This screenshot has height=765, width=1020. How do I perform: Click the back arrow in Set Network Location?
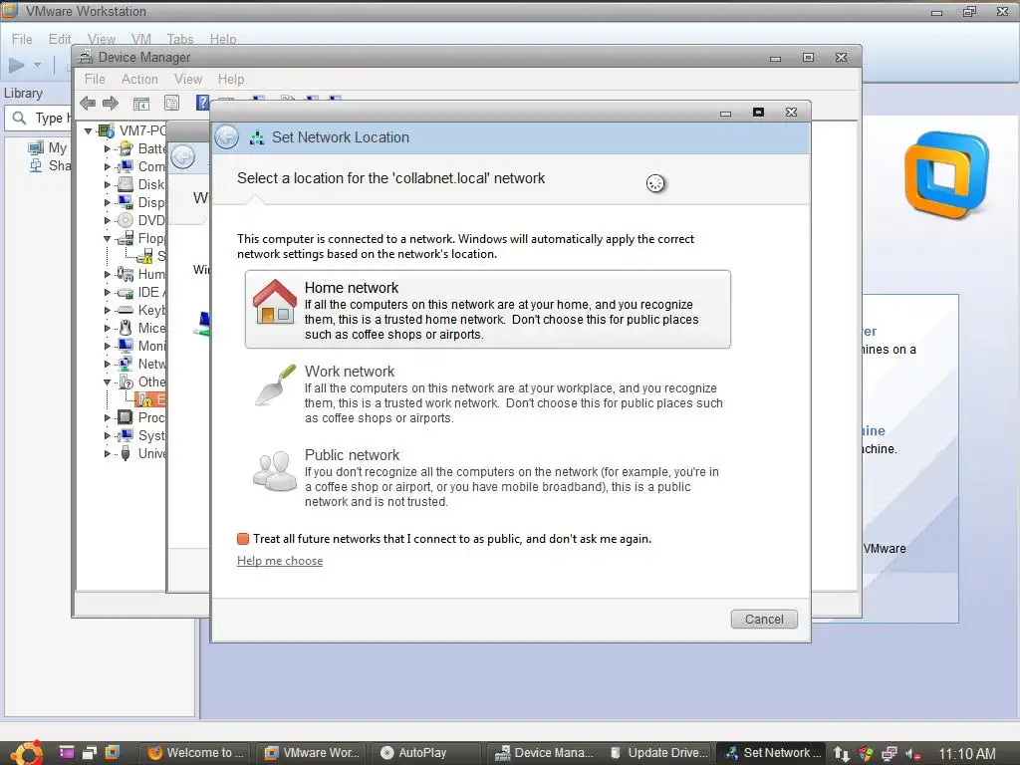tap(227, 136)
